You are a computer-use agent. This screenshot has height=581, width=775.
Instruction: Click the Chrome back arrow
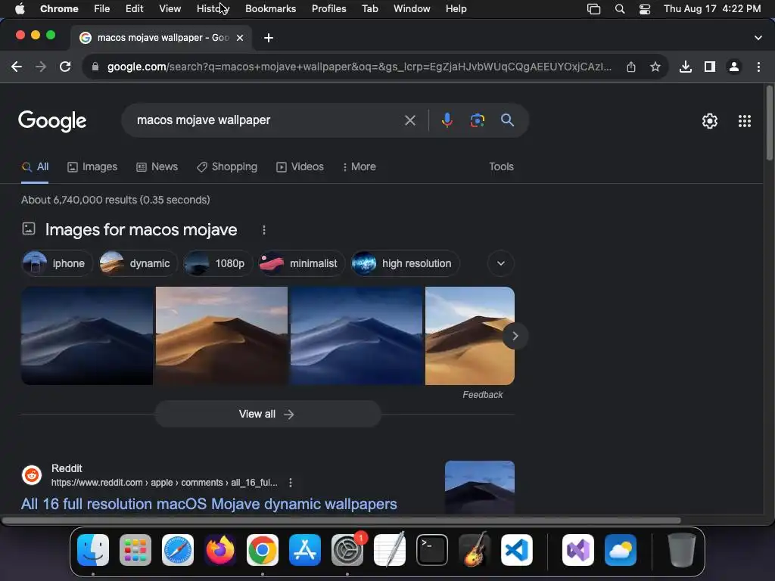(17, 67)
